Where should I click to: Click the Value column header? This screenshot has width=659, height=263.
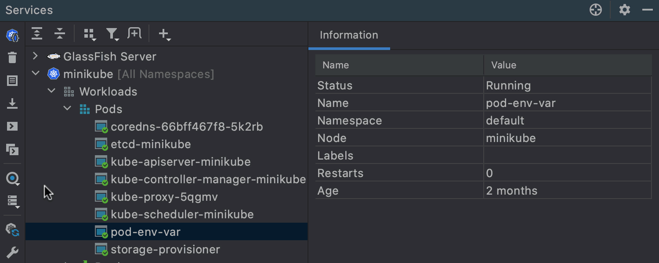pyautogui.click(x=568, y=65)
